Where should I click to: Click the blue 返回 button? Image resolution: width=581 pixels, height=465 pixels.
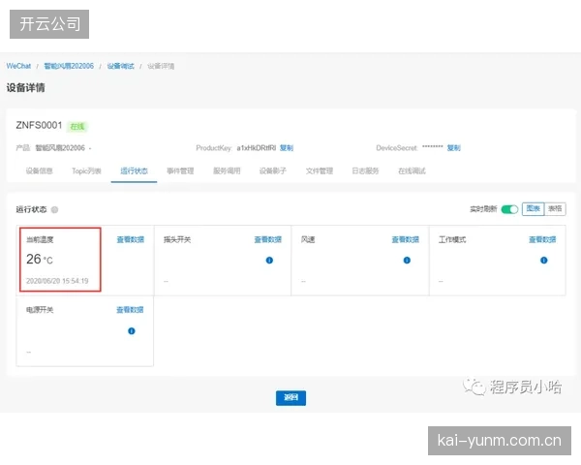pyautogui.click(x=290, y=398)
